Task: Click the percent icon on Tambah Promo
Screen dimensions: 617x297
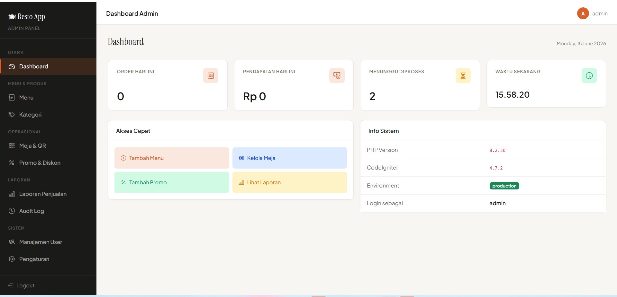Action: [123, 182]
